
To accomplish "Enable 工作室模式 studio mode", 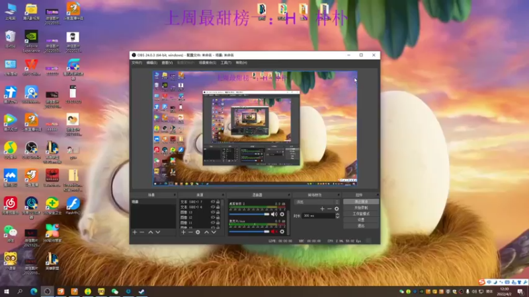I will [361, 214].
